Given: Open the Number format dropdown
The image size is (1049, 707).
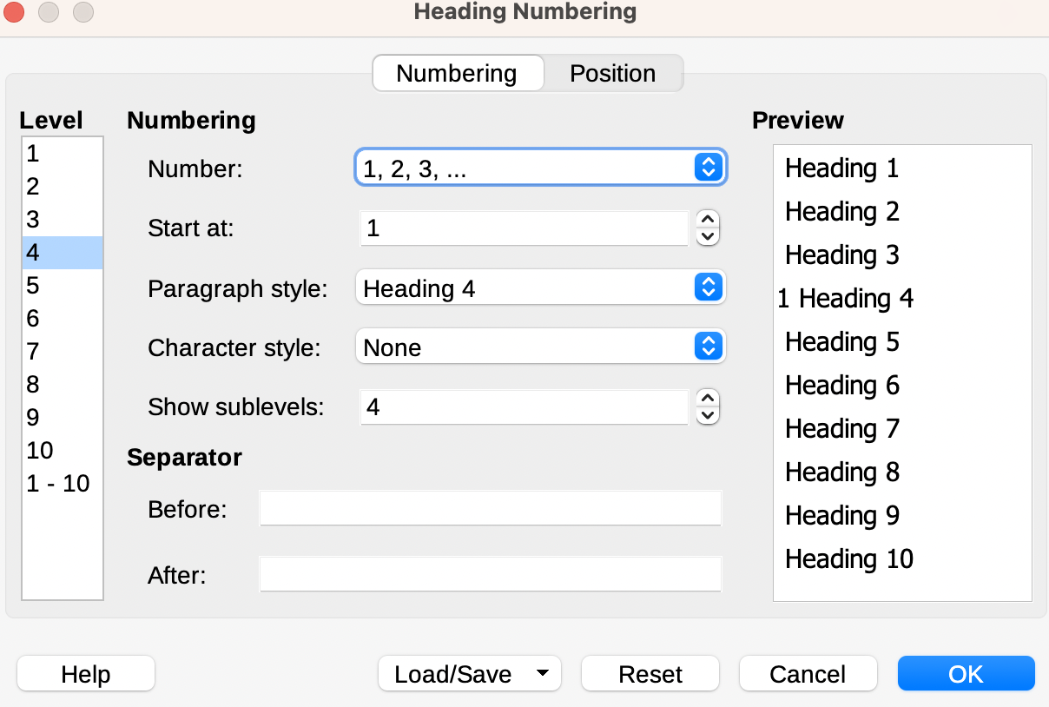Looking at the screenshot, I should point(540,168).
